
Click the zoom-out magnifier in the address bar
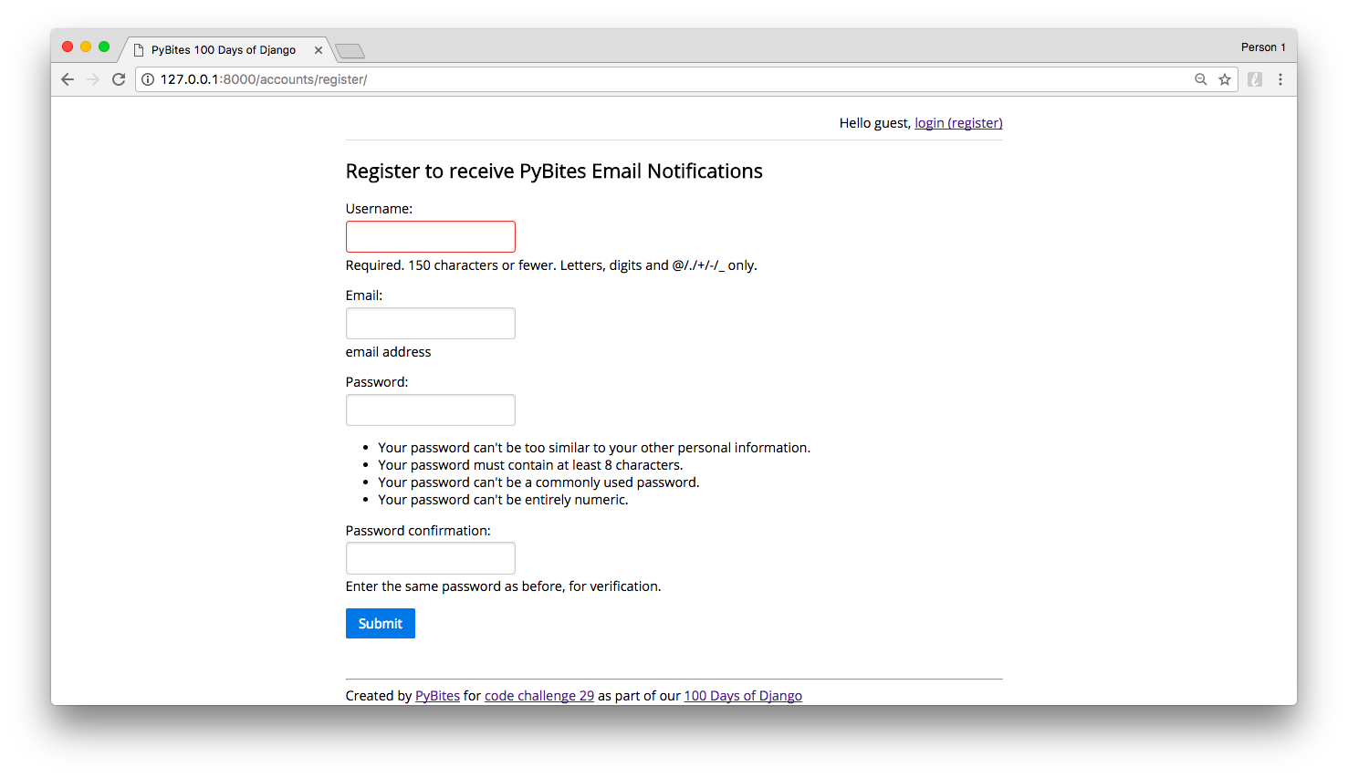(x=1201, y=79)
